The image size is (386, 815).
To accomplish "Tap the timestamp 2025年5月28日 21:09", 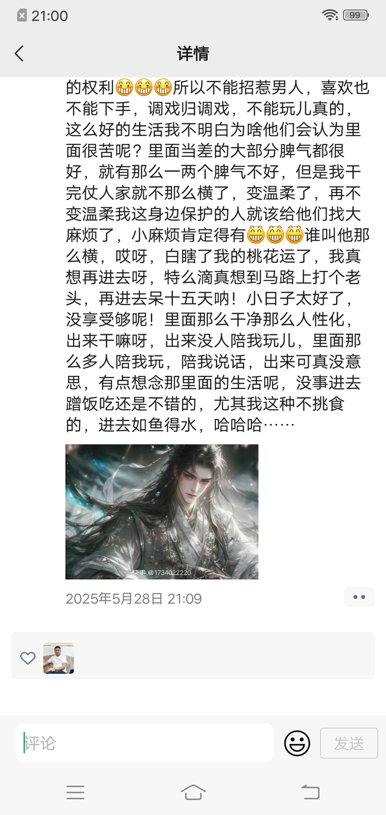I will point(133,598).
